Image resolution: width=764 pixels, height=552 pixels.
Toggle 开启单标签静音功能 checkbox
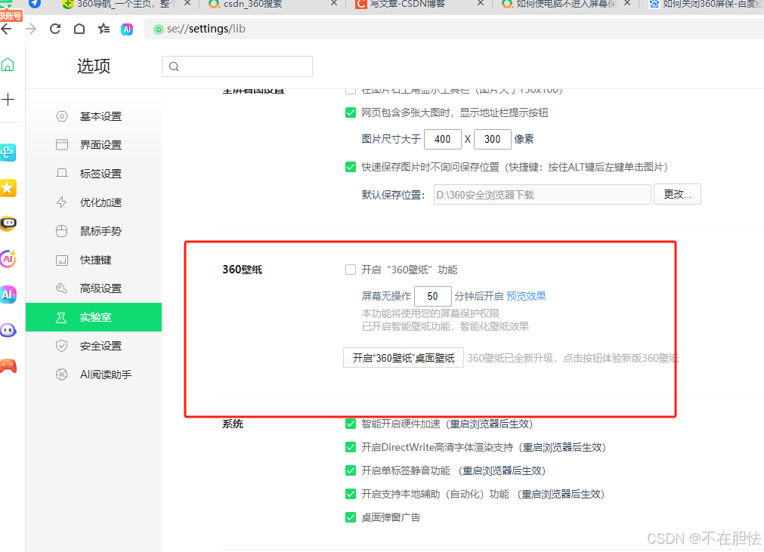[x=351, y=470]
